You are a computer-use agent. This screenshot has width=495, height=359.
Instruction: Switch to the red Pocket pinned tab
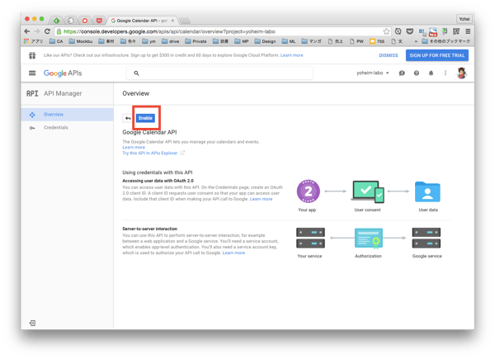[99, 21]
